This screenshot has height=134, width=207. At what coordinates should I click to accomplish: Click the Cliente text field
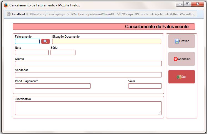pos(88,64)
